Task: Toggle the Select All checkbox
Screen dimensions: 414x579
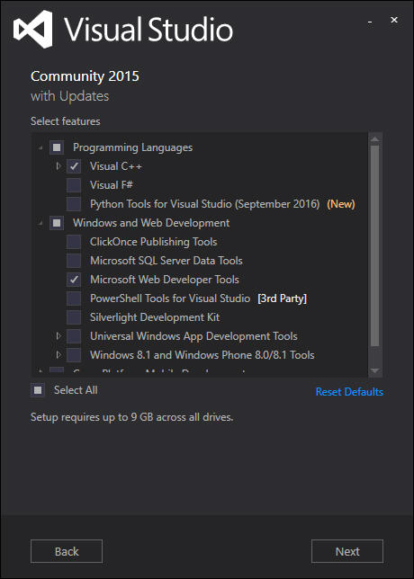Action: 38,390
